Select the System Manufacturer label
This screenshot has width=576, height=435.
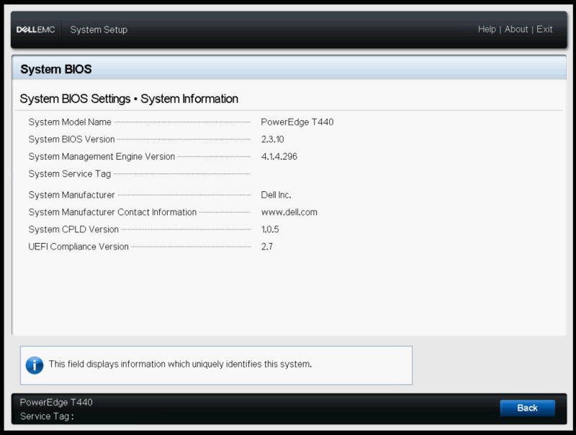coord(71,195)
